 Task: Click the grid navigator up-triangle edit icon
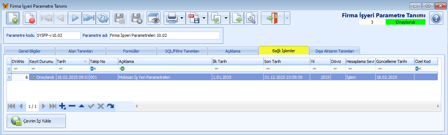81,106
